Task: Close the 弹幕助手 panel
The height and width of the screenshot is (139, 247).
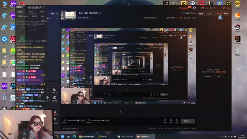Action: point(44,7)
